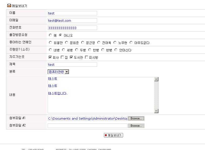Uncheck the 회사 checkbox
205x150 pixels.
tap(50, 57)
